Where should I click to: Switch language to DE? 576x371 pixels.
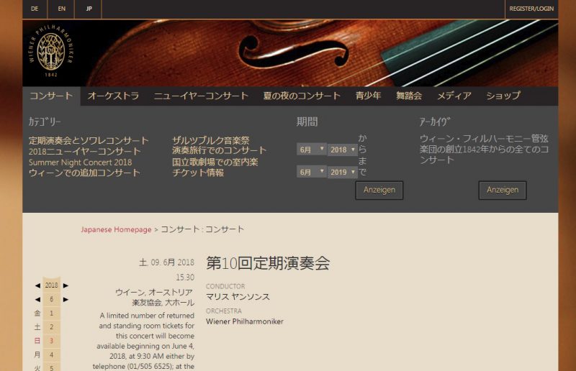pos(35,9)
